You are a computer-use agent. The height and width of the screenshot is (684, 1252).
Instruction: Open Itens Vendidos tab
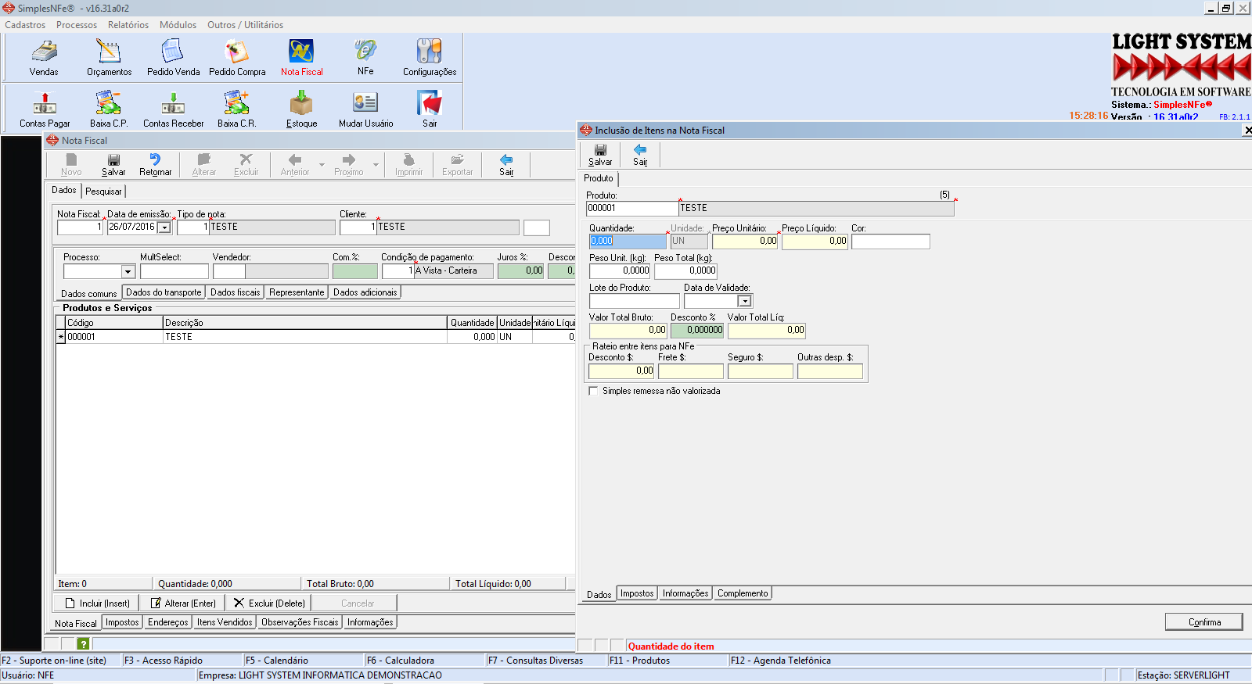225,622
